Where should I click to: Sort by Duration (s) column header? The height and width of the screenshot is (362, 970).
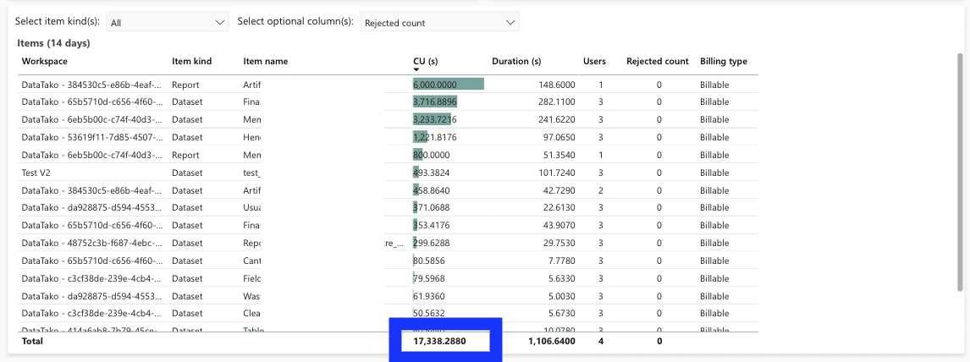click(516, 61)
